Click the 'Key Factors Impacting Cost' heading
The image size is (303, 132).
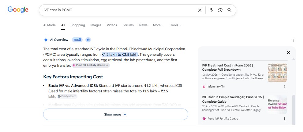pos(73,77)
